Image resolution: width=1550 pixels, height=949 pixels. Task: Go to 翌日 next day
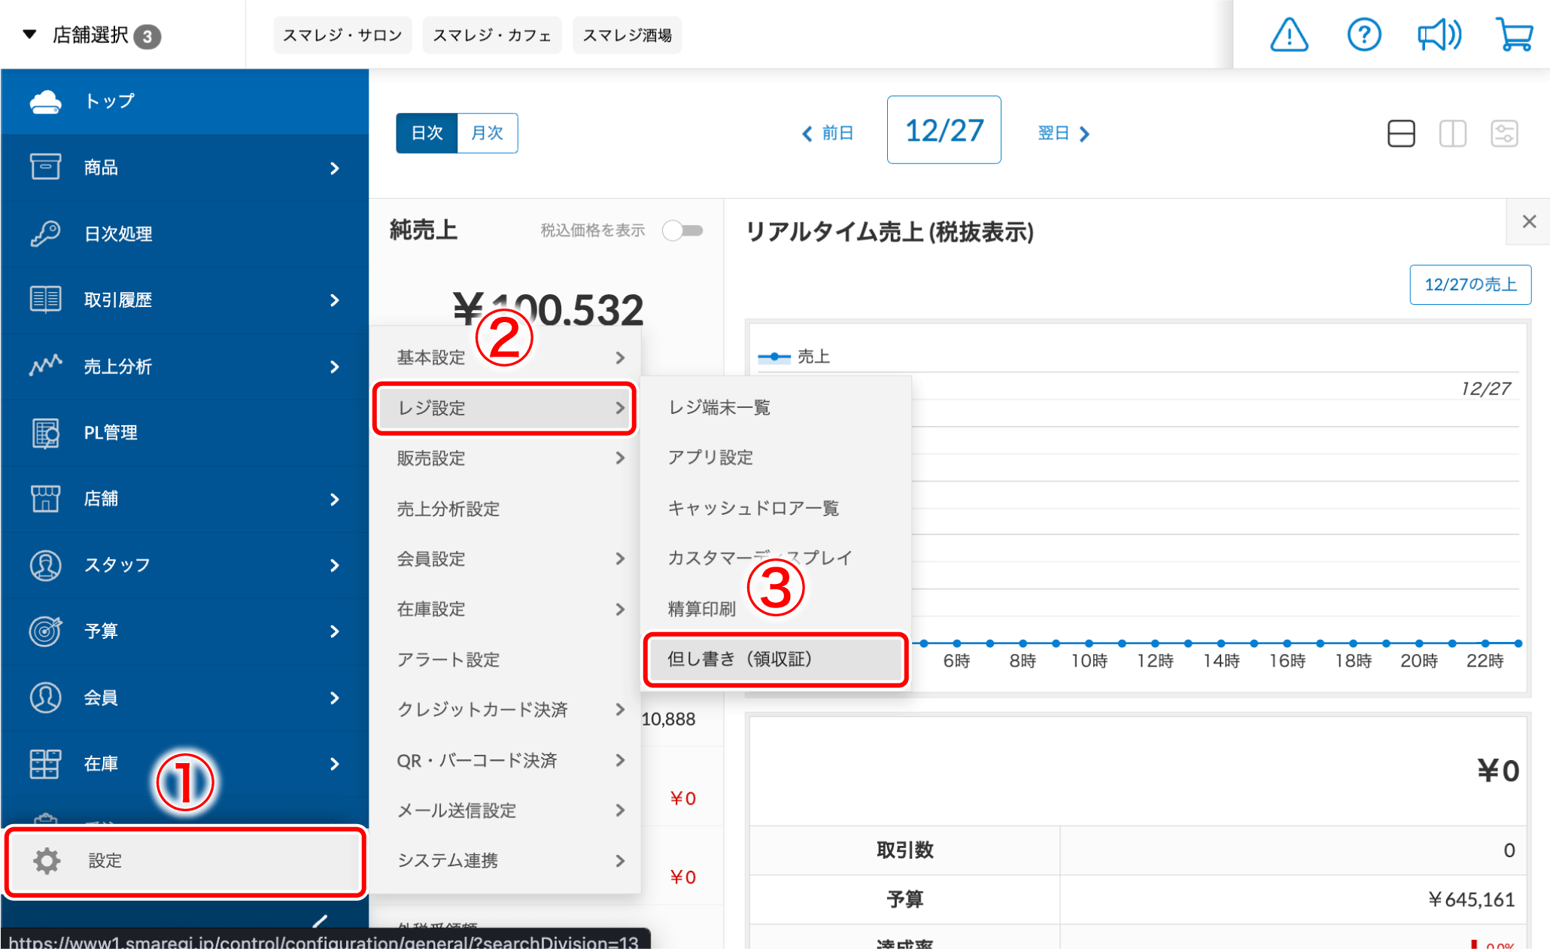tap(1063, 133)
